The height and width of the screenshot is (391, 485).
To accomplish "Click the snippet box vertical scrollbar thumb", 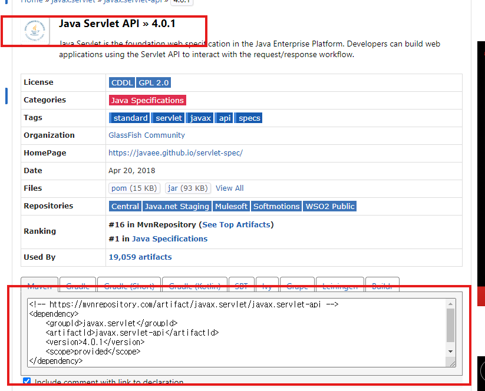I will click(x=450, y=326).
